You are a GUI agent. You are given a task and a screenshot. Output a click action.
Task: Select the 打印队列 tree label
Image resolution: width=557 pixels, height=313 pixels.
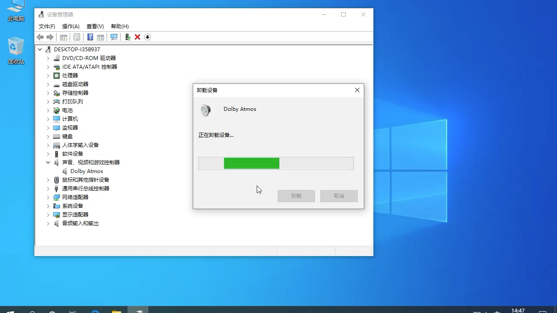pyautogui.click(x=72, y=102)
